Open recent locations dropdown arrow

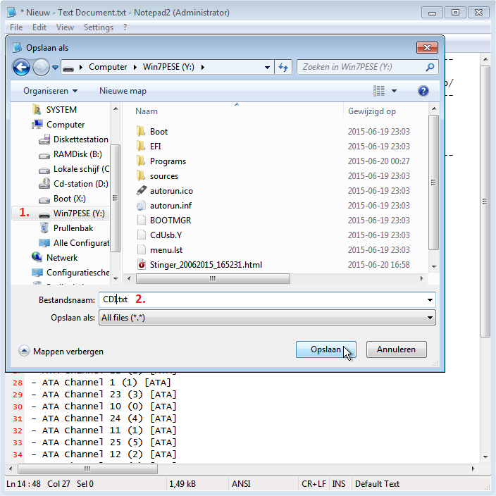click(x=56, y=67)
